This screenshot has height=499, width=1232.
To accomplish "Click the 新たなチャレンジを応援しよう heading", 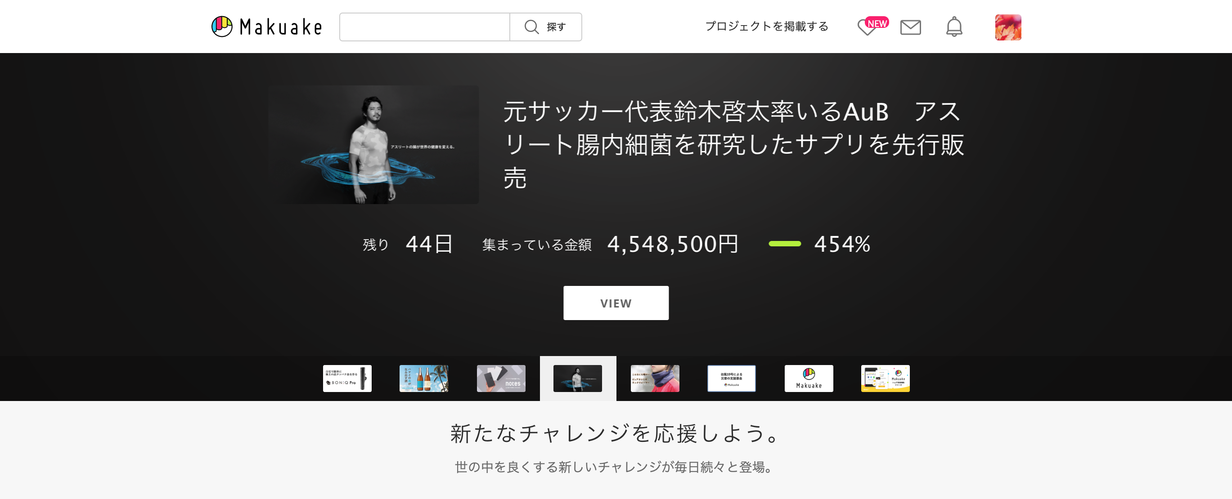I will 616,433.
